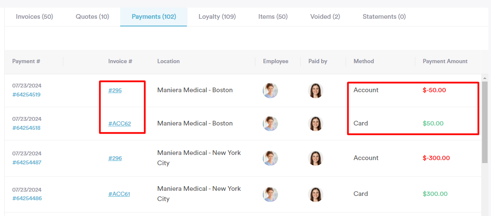Open Paid by avatar on #ACC61 row
This screenshot has width=491, height=216.
316,194
